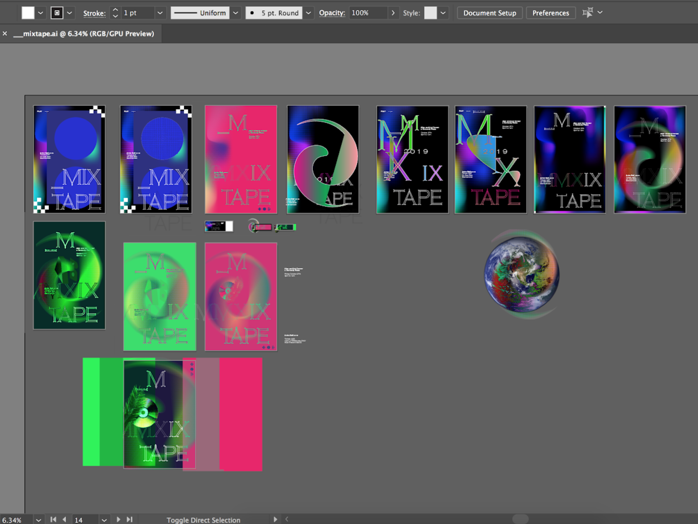
Task: Click the 1 pt stroke weight field
Action: (x=138, y=13)
